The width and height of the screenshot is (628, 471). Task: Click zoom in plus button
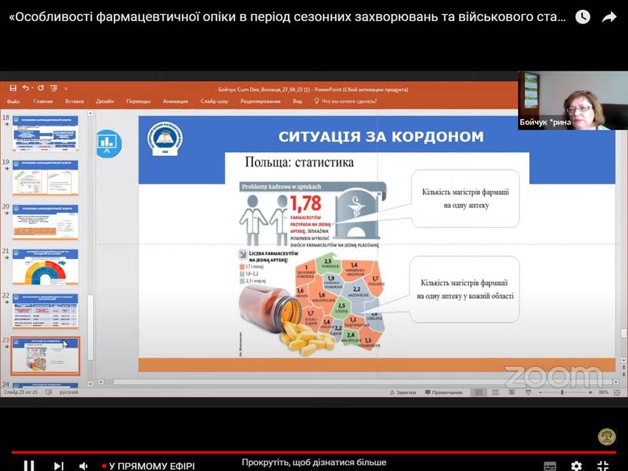point(590,393)
